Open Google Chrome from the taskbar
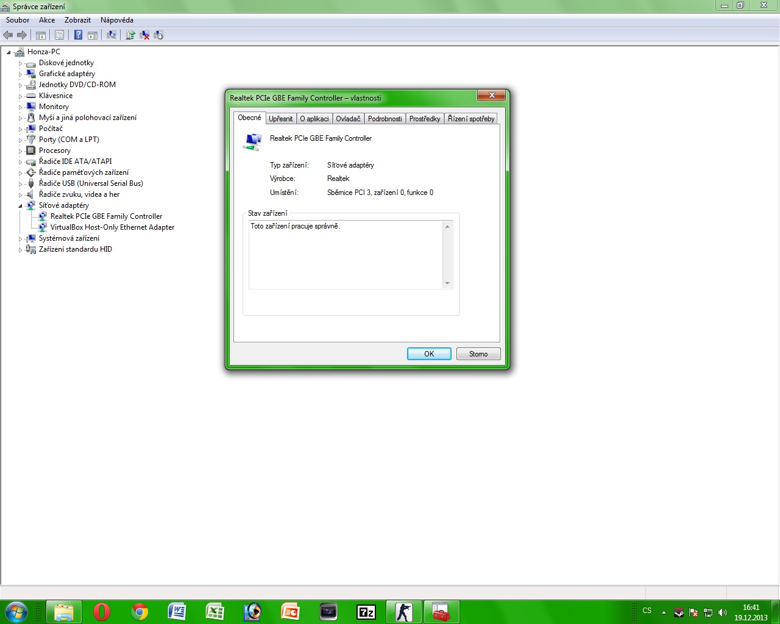The image size is (780, 624). pyautogui.click(x=140, y=612)
